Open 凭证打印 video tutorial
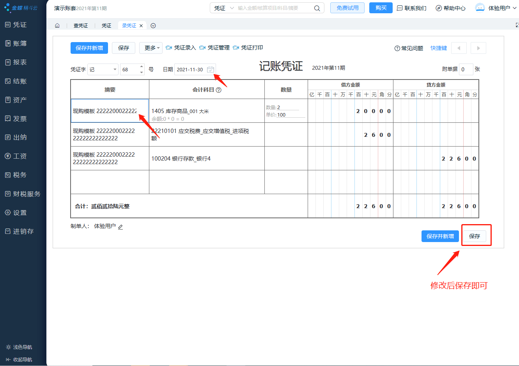Screen dimensions: 519x366 click(248, 48)
